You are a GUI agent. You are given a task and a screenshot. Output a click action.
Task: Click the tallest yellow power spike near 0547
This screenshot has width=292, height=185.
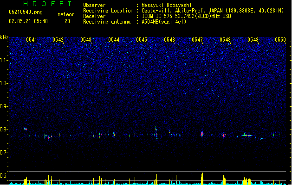202,179
